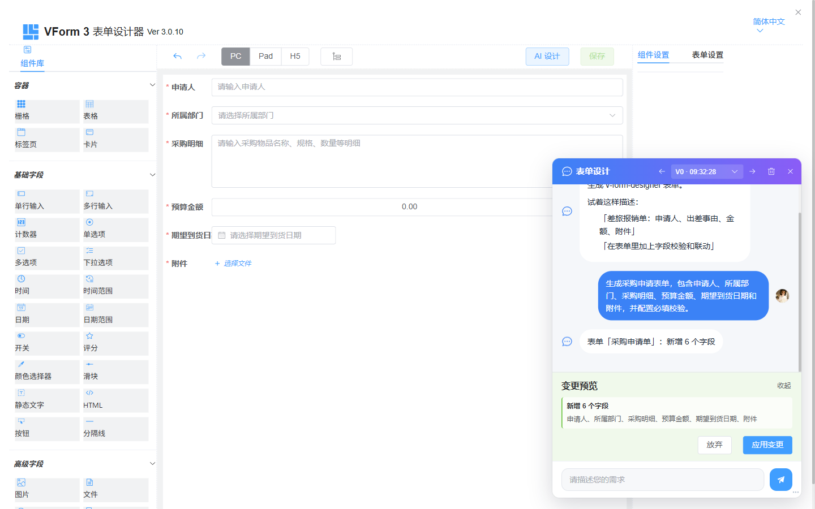815x509 pixels.
Task: Click the 选择文件 upload link
Action: (233, 264)
